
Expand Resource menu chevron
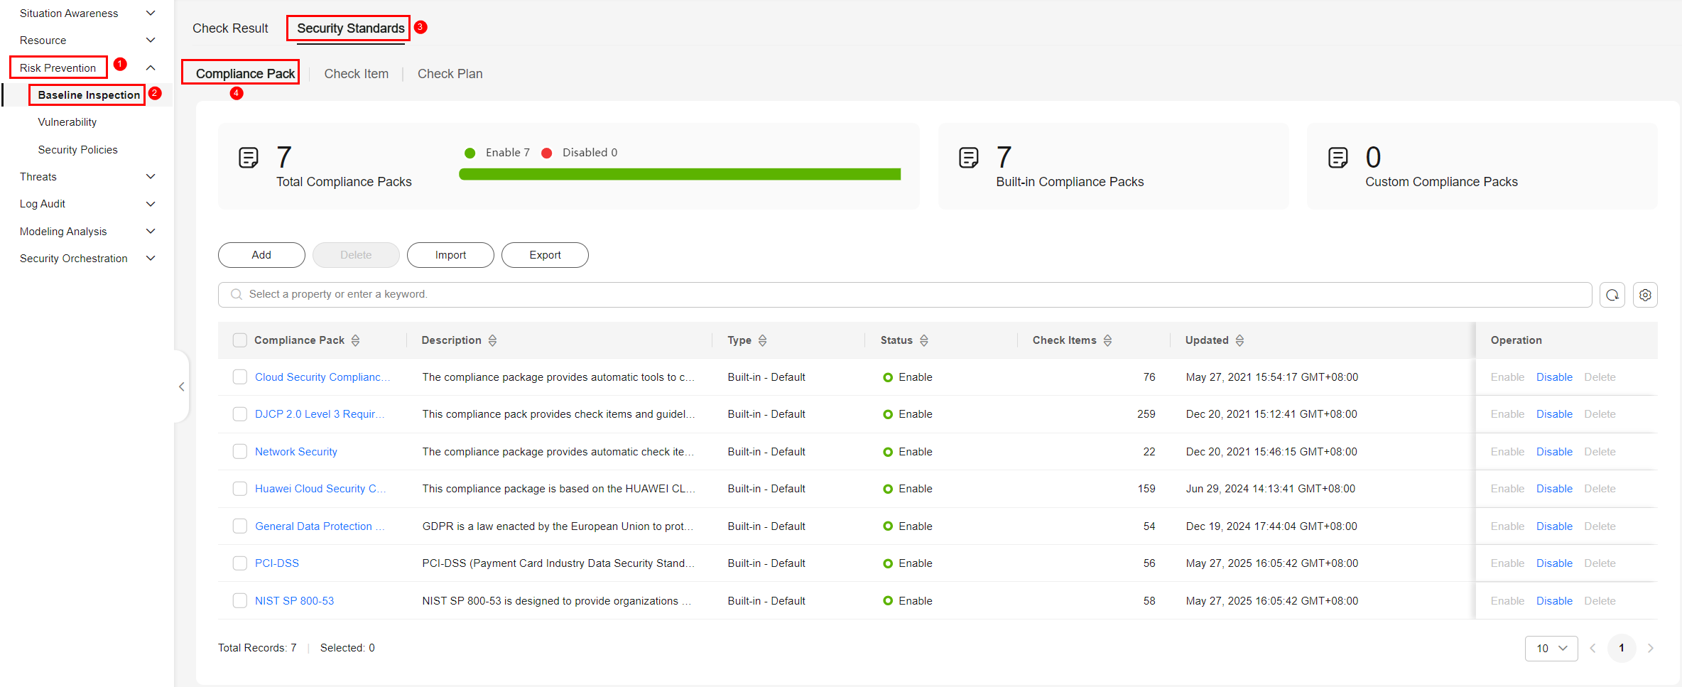(x=151, y=40)
